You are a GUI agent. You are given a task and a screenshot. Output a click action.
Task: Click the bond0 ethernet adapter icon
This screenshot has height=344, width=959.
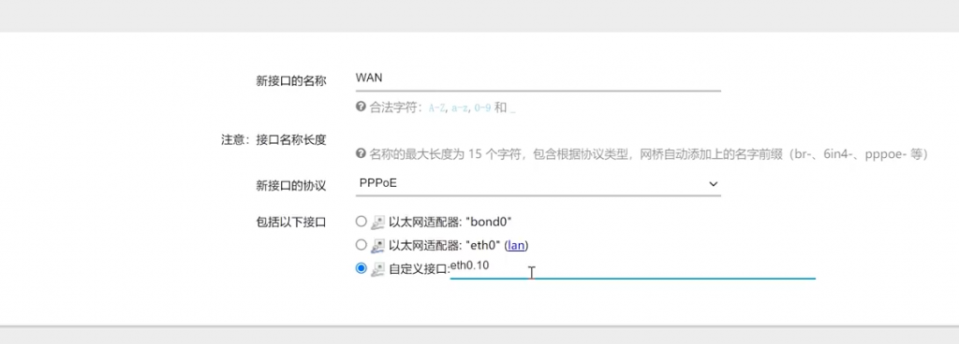click(x=378, y=222)
